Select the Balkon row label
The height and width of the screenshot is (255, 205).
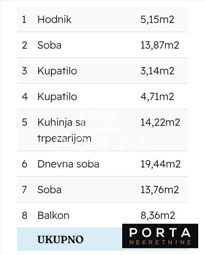53,215
